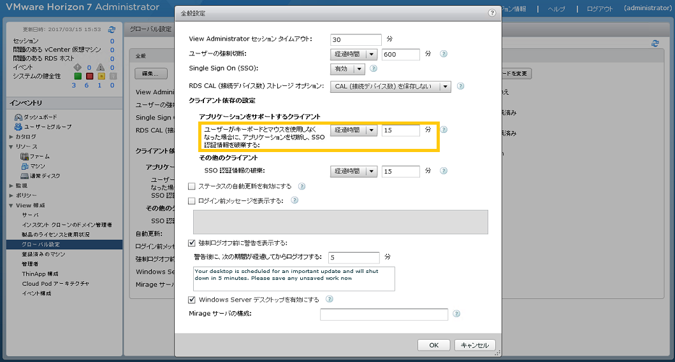The width and height of the screenshot is (675, 362).
Task: Click the マシン icon under resources
Action: [x=24, y=166]
